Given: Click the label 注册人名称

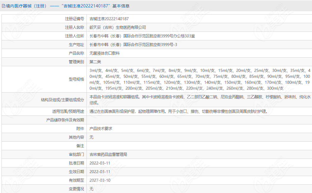Looking at the screenshot, I should [x=74, y=27].
